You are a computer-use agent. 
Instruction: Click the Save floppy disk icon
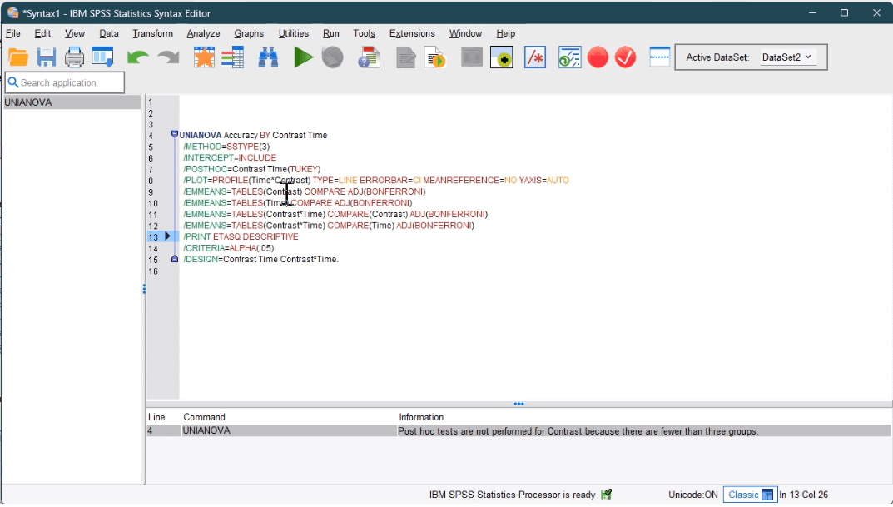[x=46, y=57]
